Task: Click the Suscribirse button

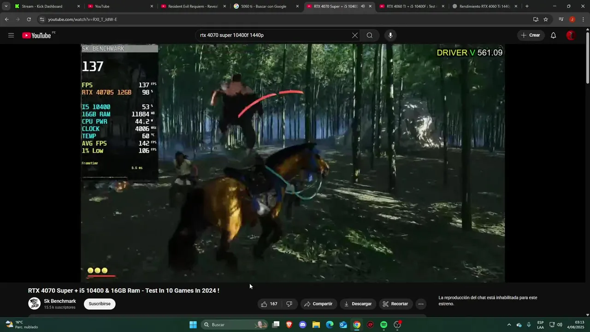Action: [100, 304]
